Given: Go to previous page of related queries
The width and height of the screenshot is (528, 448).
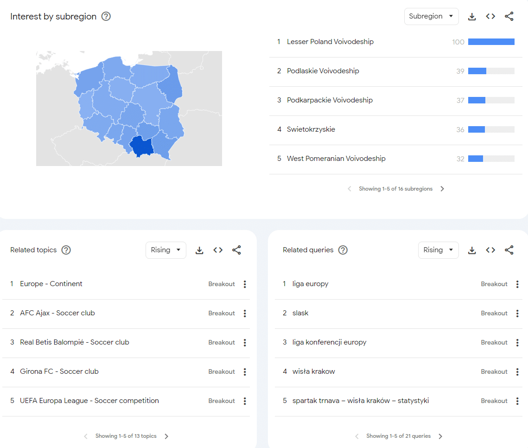Looking at the screenshot, I should [356, 436].
